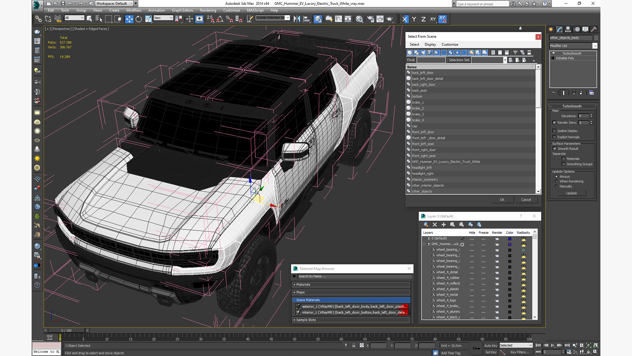Image resolution: width=632 pixels, height=356 pixels.
Task: Open the Hierarchy command panel tab
Action: point(568,29)
